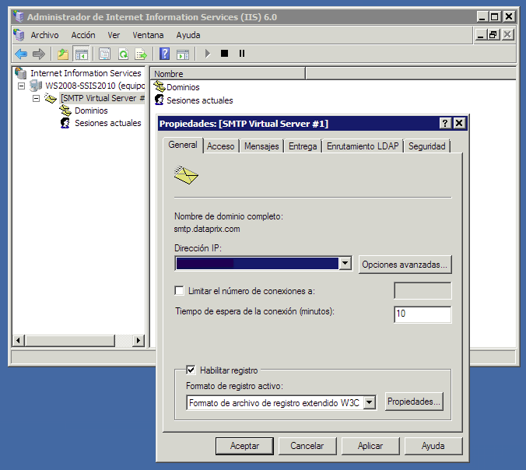526x470 pixels.
Task: Click the Aplicar button
Action: point(370,446)
